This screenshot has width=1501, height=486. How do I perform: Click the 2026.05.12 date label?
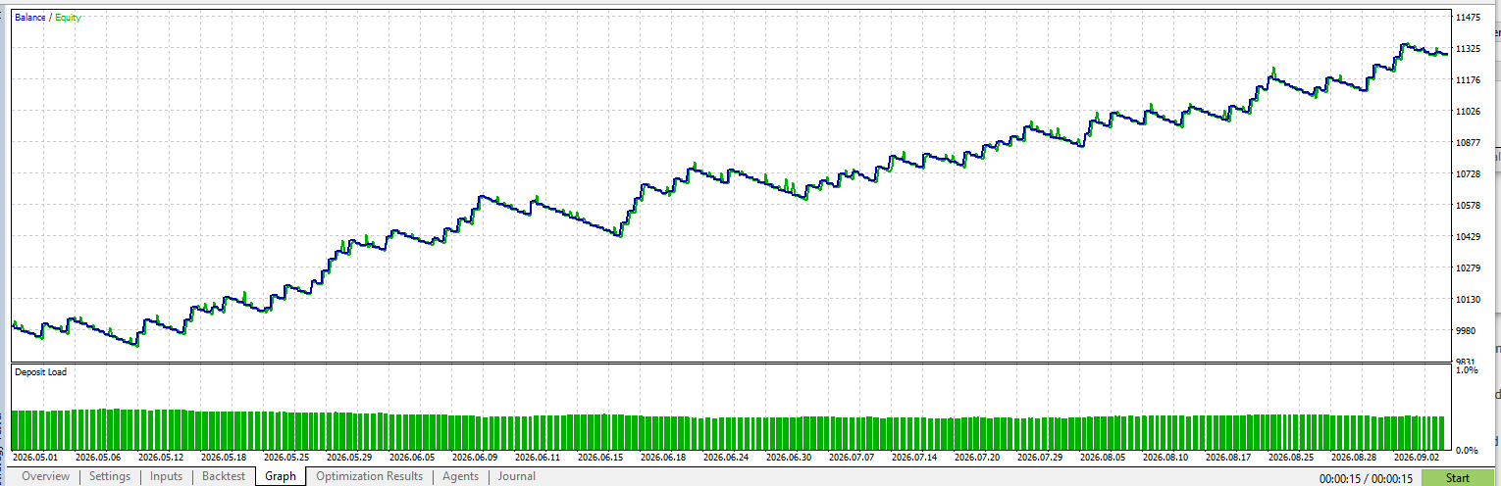coord(161,457)
